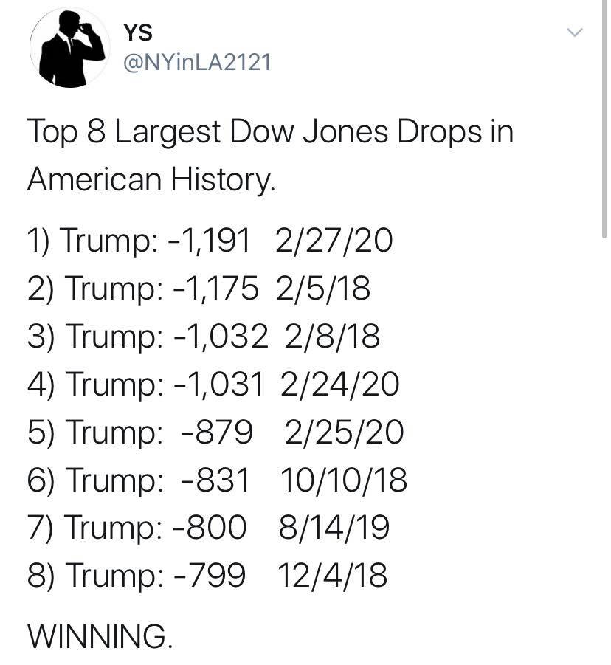The height and width of the screenshot is (665, 611).
Task: Click the WINNING. text at bottom
Action: [100, 636]
